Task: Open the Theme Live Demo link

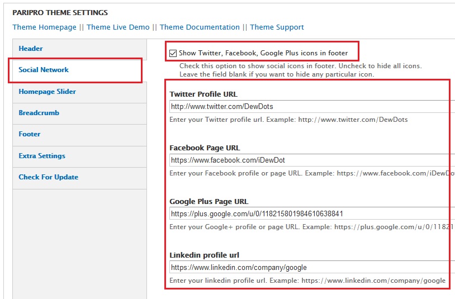Action: [x=118, y=27]
